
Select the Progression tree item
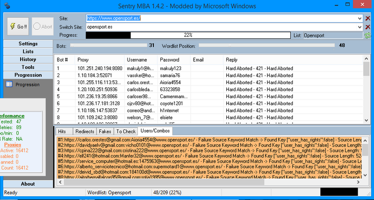click(x=28, y=85)
